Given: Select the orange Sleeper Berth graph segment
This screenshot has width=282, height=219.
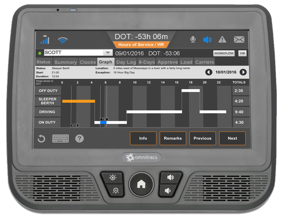Looking at the screenshot, I should [78, 101].
